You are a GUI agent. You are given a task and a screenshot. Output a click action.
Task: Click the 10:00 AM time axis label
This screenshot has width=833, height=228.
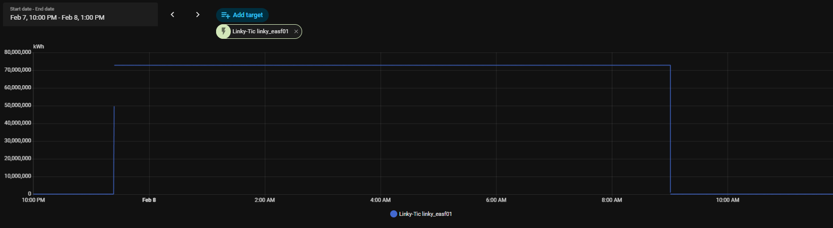727,200
